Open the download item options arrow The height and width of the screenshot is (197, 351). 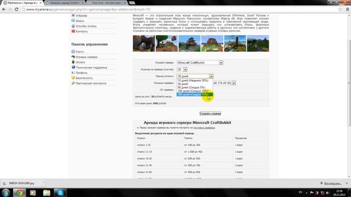(x=44, y=183)
